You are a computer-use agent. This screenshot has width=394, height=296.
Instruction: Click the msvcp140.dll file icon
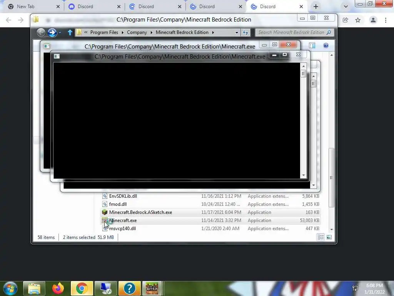coord(105,229)
